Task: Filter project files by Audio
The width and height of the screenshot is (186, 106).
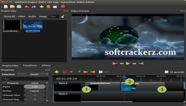Action: point(32,16)
